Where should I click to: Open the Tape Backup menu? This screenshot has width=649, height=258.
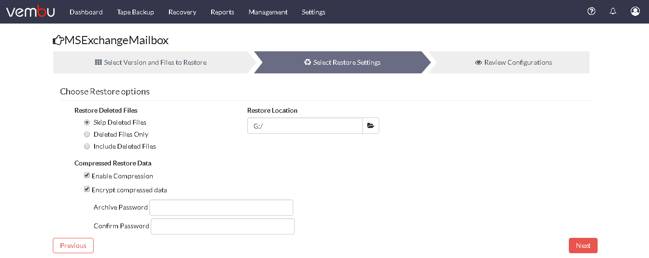tap(135, 12)
